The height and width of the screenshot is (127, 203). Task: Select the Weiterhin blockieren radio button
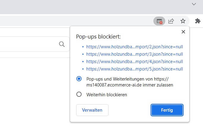pyautogui.click(x=79, y=94)
